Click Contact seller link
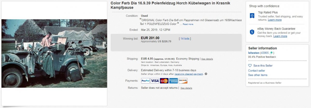311x108 pixels. point(257,70)
